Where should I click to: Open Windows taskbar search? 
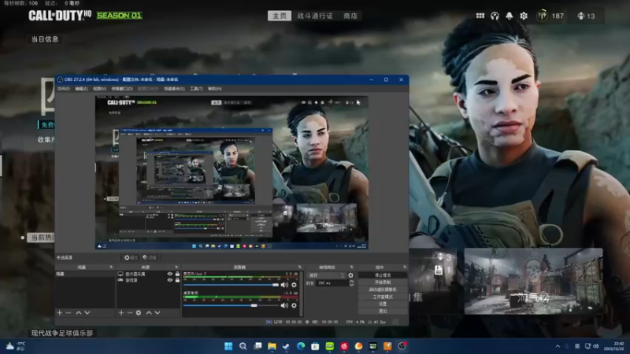[243, 346]
